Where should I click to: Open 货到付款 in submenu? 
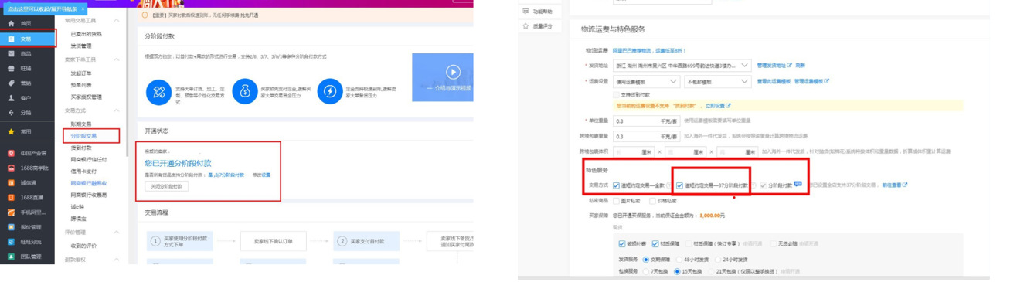[x=81, y=148]
